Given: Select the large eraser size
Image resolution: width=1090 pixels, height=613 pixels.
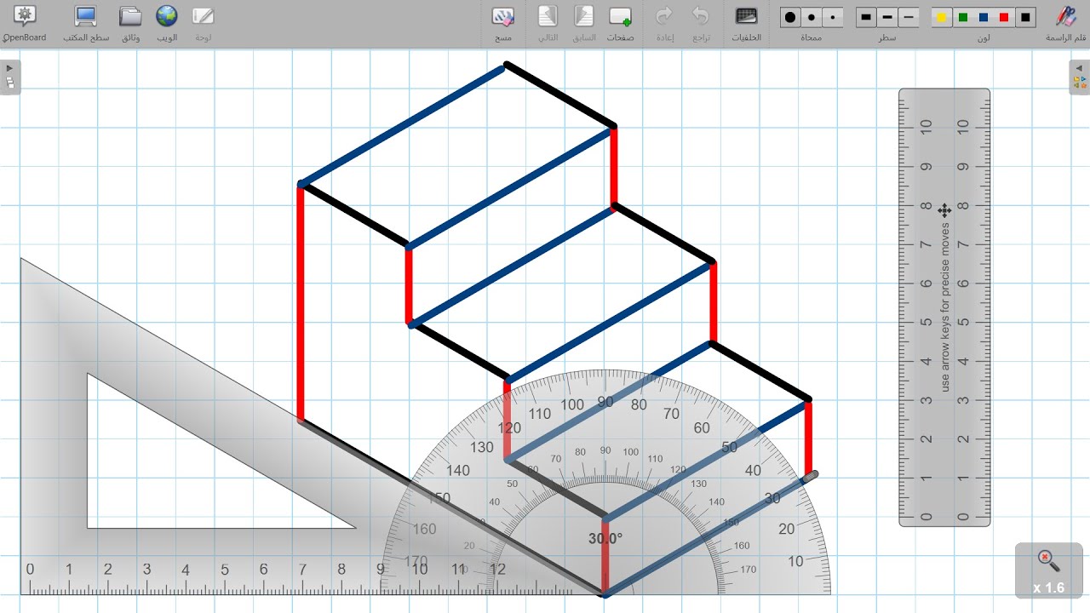Looking at the screenshot, I should (791, 17).
